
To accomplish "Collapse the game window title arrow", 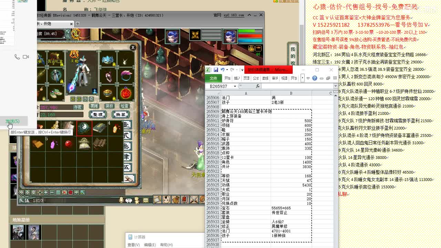I will click(249, 15).
